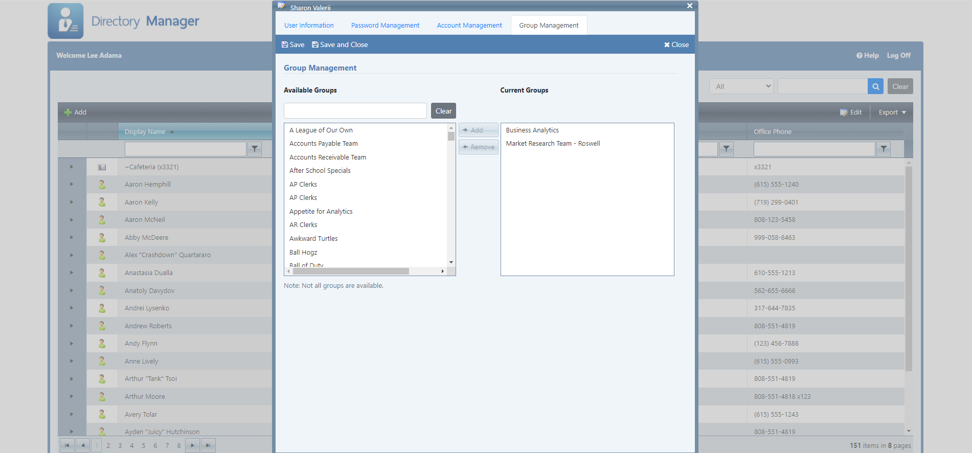Click the available groups list down arrow

coord(451,262)
